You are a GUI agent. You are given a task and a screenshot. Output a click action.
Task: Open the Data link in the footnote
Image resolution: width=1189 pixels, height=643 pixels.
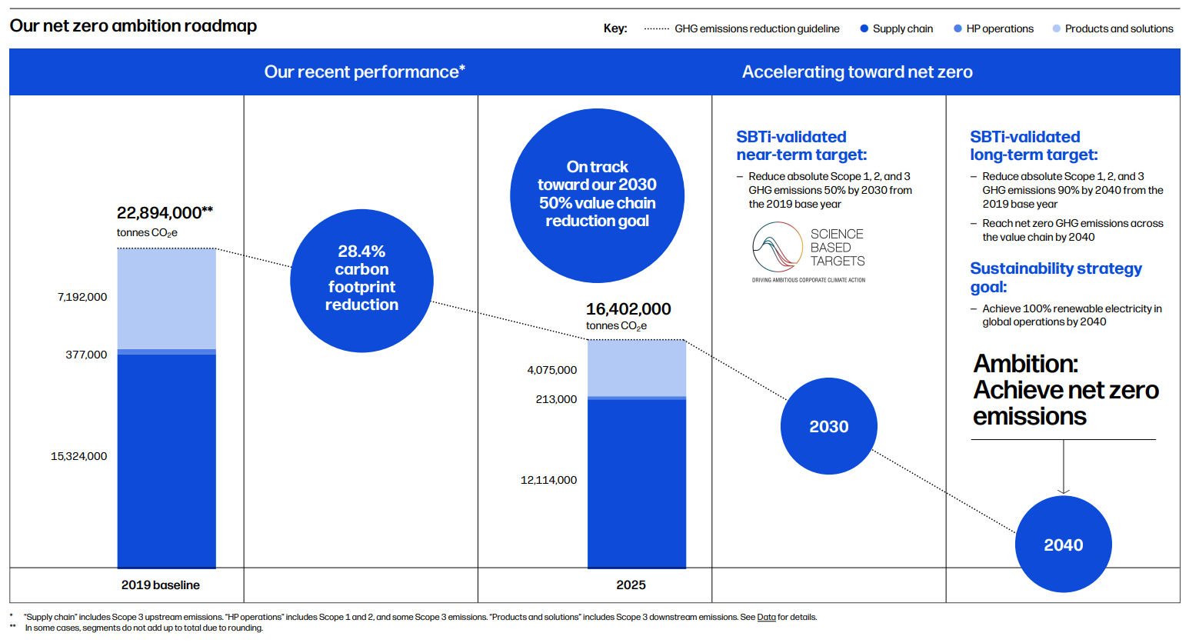766,617
